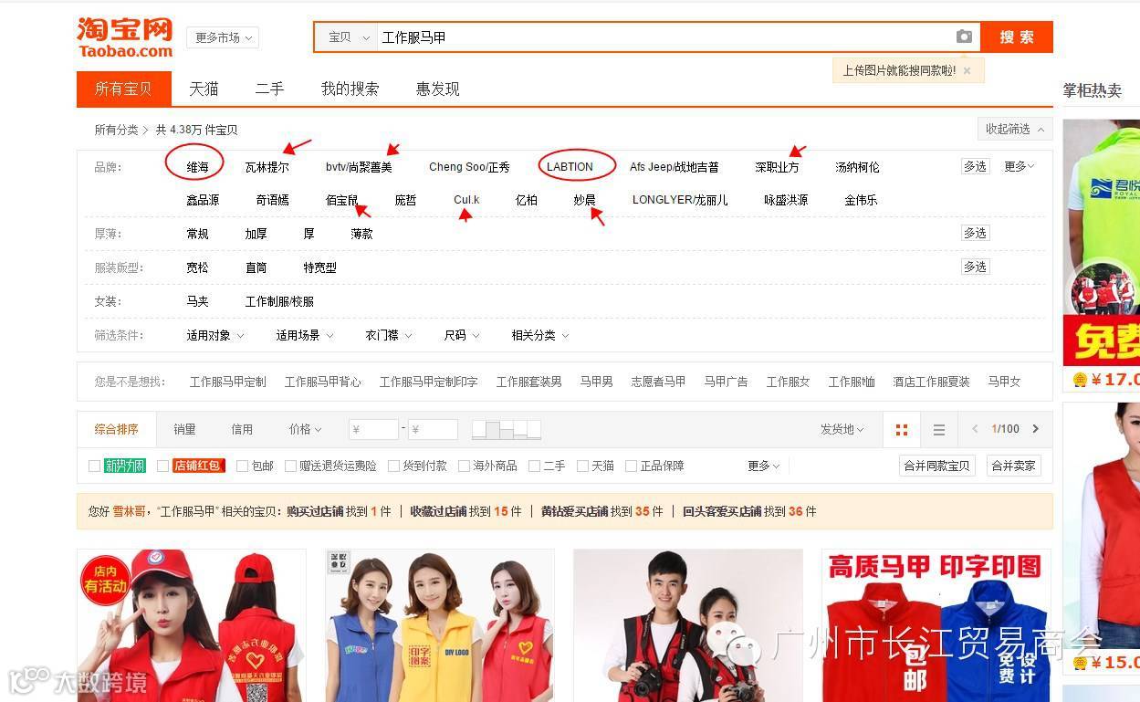The image size is (1140, 702).
Task: Click 购买过店铺 link
Action: (x=314, y=511)
